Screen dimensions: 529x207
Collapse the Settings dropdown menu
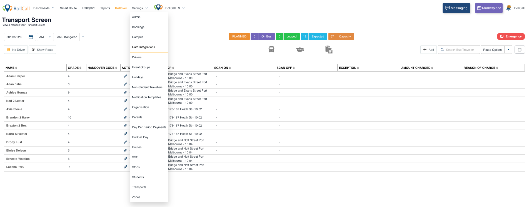pos(140,8)
